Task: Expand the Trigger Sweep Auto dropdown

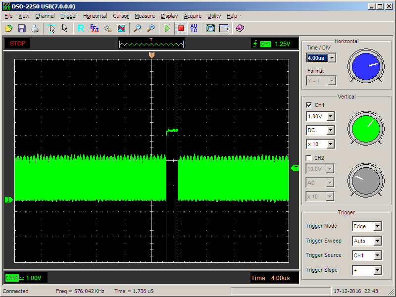Action: [x=377, y=241]
